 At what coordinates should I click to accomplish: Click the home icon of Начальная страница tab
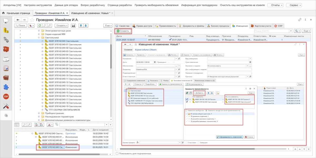[3, 13]
